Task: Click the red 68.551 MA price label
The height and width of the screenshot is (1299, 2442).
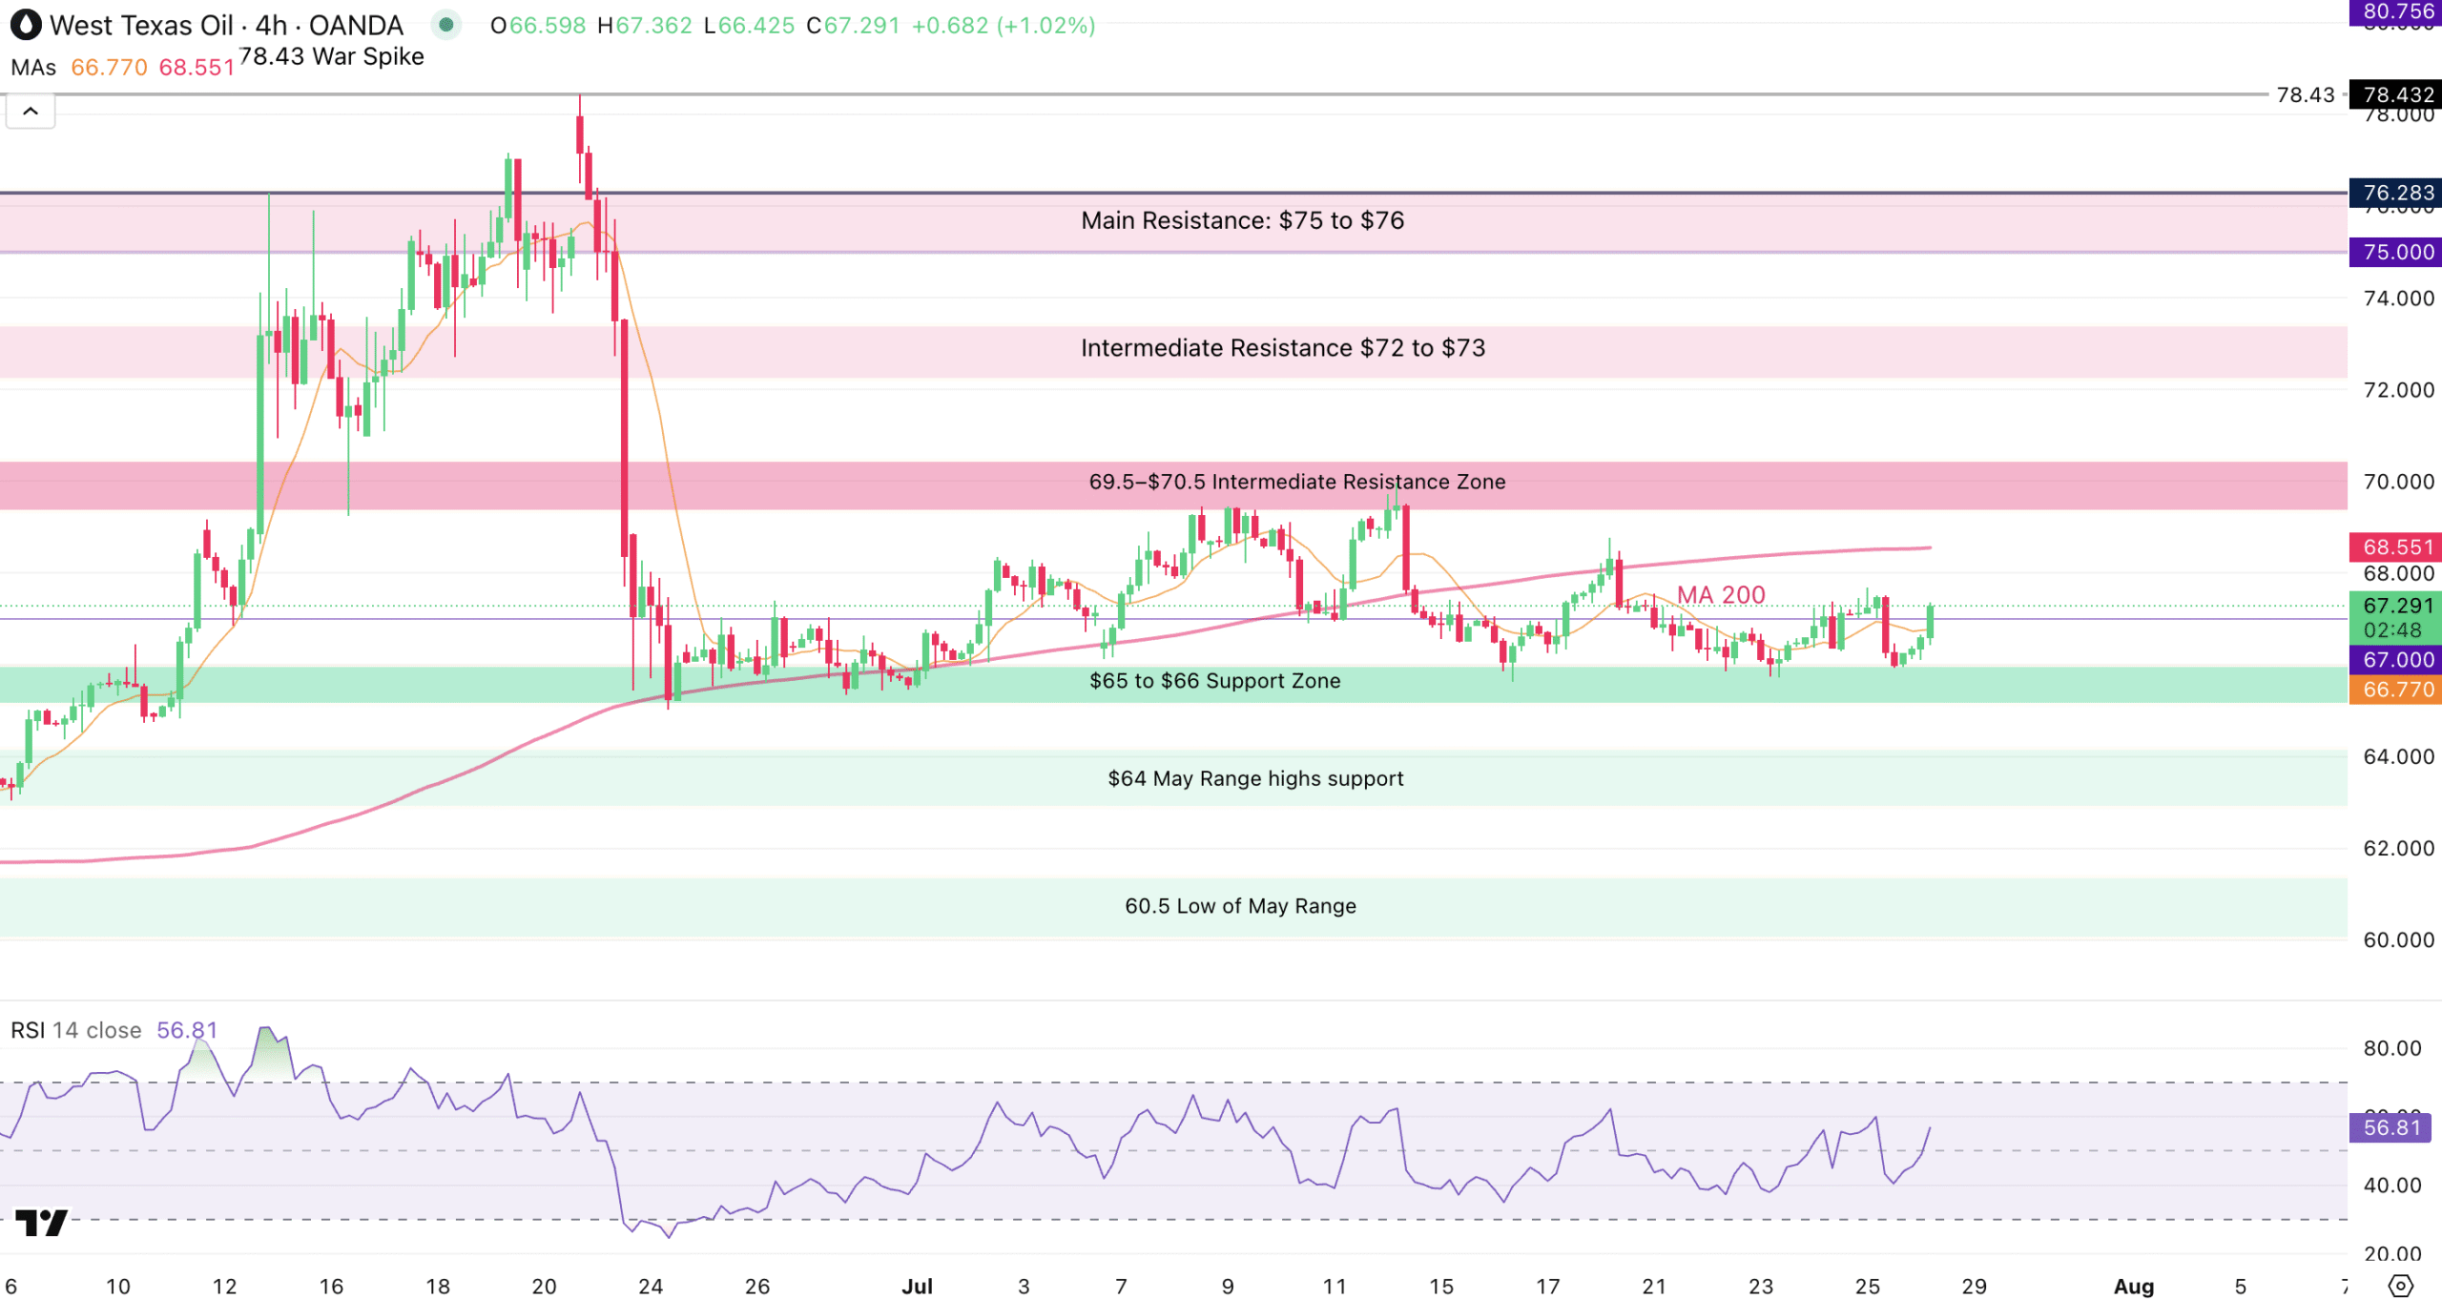Action: (x=2394, y=546)
